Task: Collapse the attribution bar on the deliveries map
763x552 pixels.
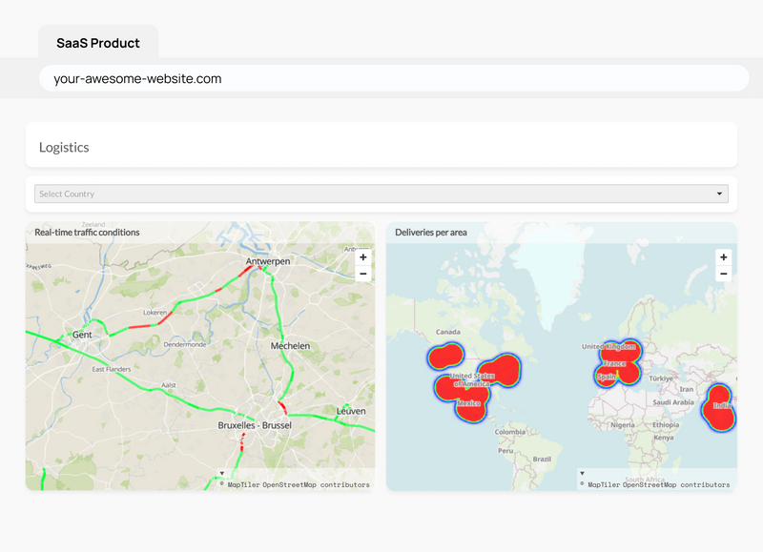Action: (x=583, y=470)
